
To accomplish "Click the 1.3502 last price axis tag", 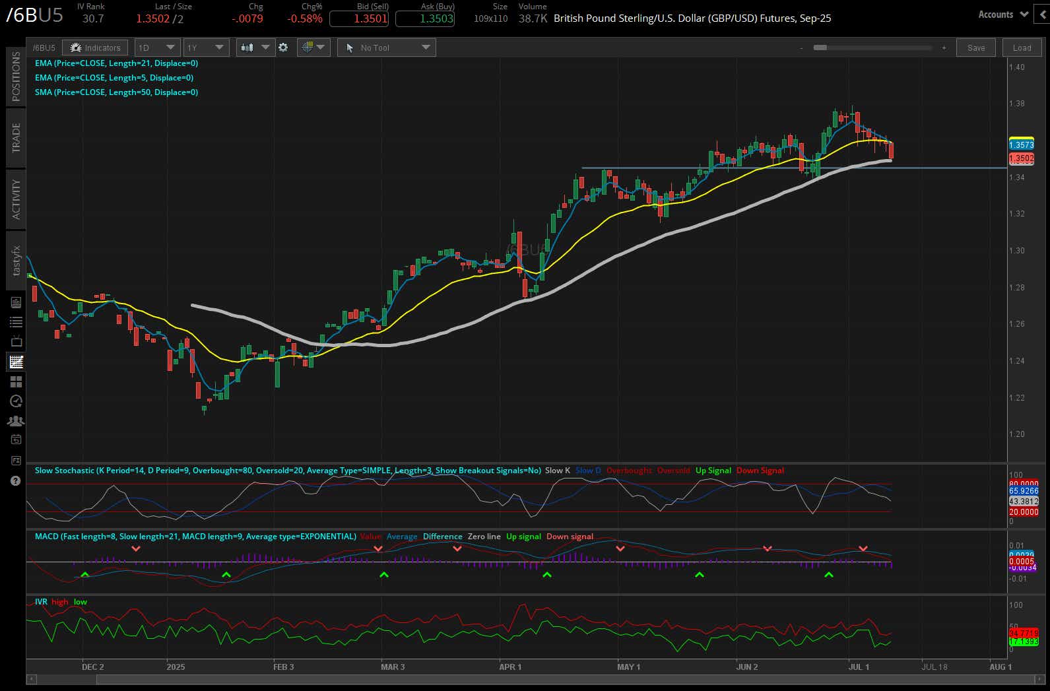I will [1022, 158].
